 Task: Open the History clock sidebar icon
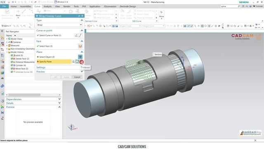pyautogui.click(x=2, y=101)
